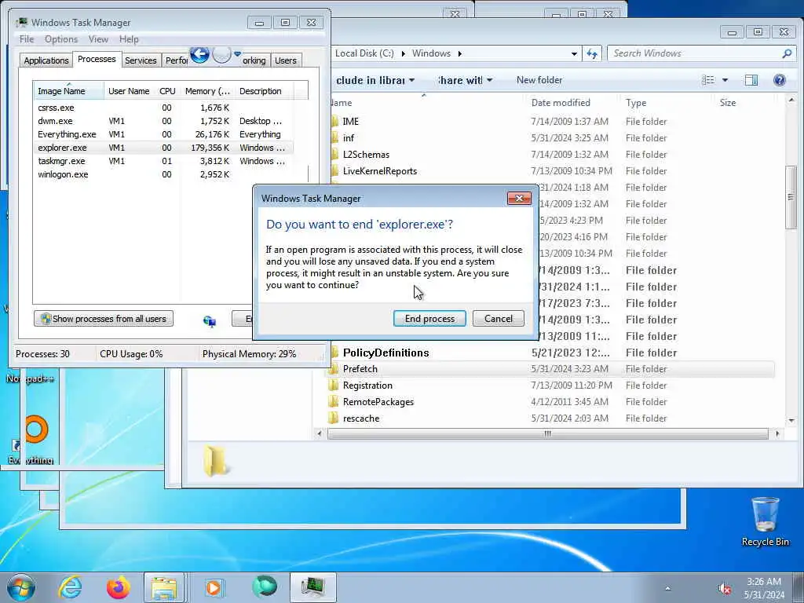Click New folder in Explorer toolbar
804x603 pixels.
[539, 80]
